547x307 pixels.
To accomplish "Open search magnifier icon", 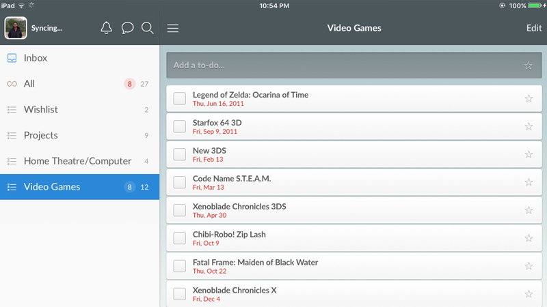I will point(148,28).
